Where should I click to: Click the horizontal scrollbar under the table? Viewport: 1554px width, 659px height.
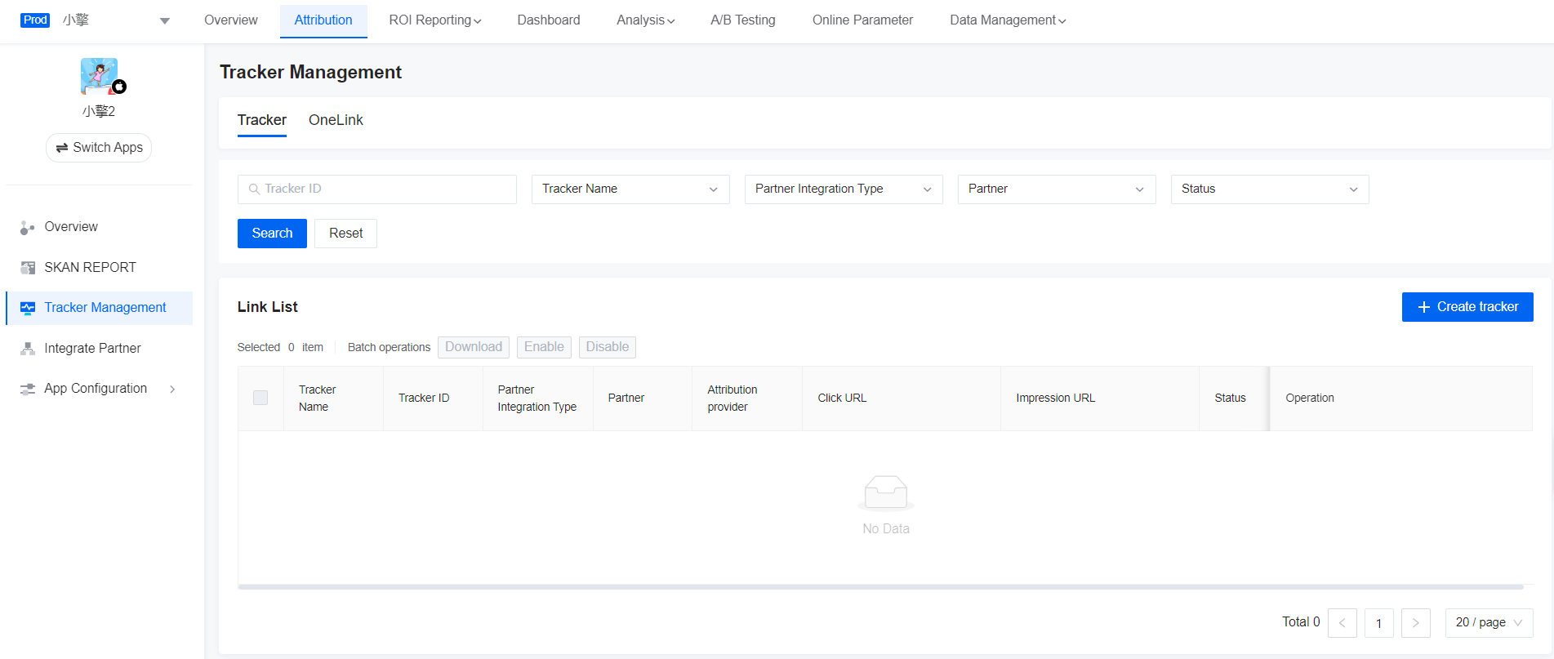(880, 586)
